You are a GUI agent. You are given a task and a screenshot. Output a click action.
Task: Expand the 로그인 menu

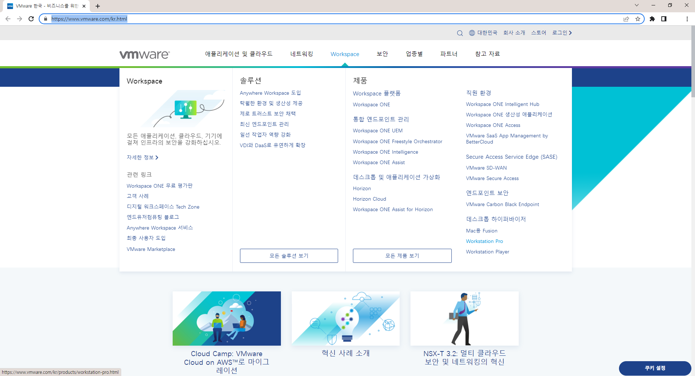pyautogui.click(x=562, y=33)
